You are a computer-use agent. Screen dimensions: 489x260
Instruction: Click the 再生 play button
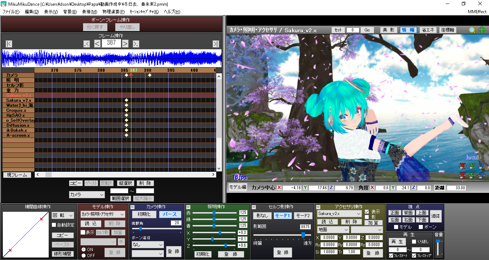[x=398, y=242]
